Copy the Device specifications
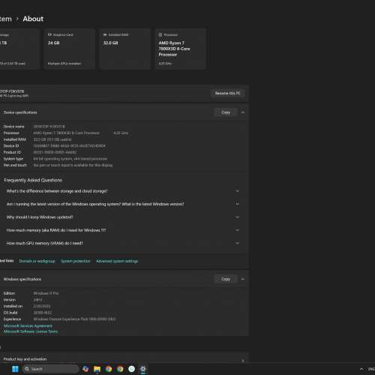 [226, 112]
